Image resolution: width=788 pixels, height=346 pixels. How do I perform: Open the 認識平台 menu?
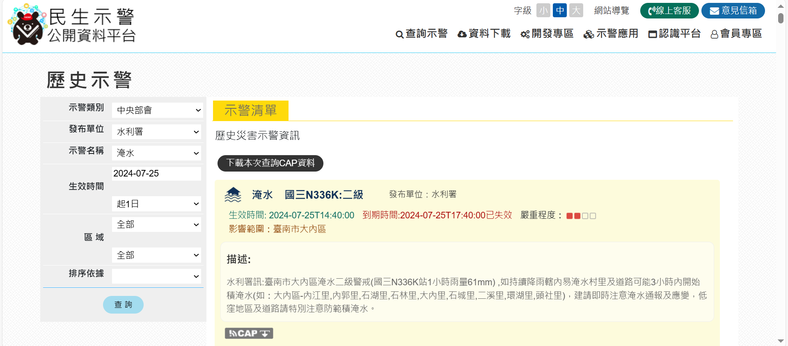click(x=674, y=34)
